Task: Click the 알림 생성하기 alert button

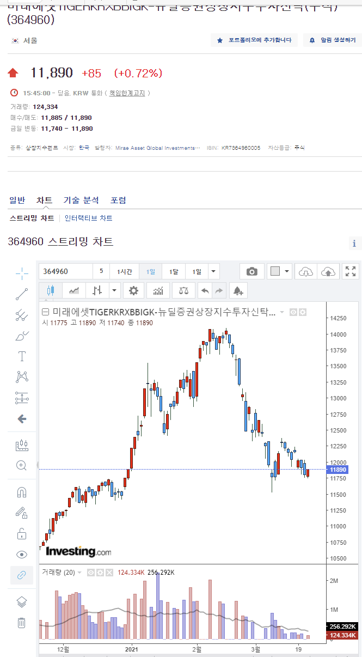Action: tap(332, 40)
